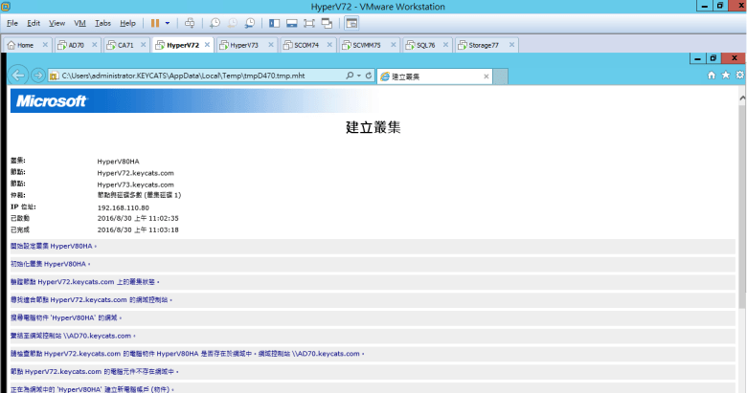This screenshot has width=747, height=393.
Task: Open IE favorites star icon
Action: (x=725, y=75)
